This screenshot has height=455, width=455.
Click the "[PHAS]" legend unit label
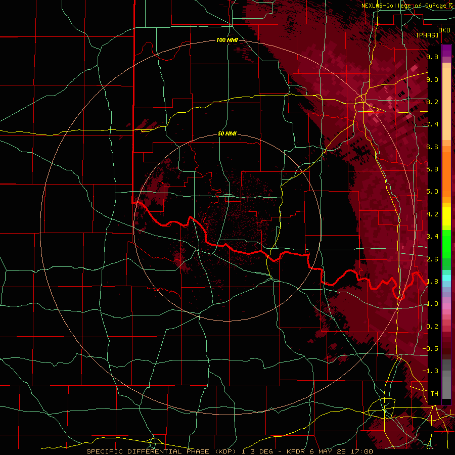point(427,35)
